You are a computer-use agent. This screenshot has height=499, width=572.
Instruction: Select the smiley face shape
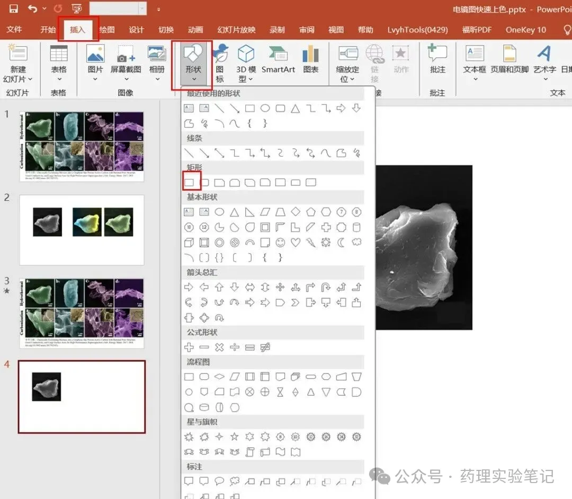coord(280,242)
